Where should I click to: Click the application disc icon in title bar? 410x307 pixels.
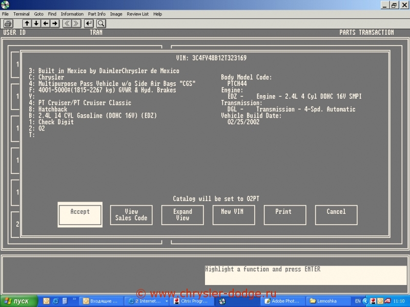5,5
